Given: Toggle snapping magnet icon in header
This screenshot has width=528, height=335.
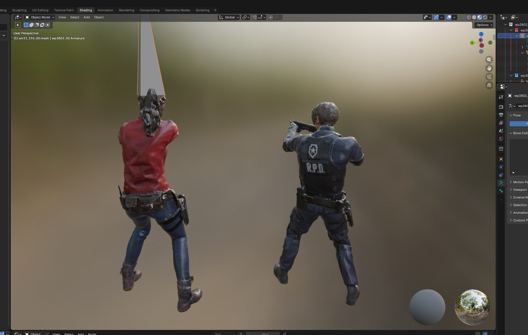Looking at the screenshot, I should [254, 17].
